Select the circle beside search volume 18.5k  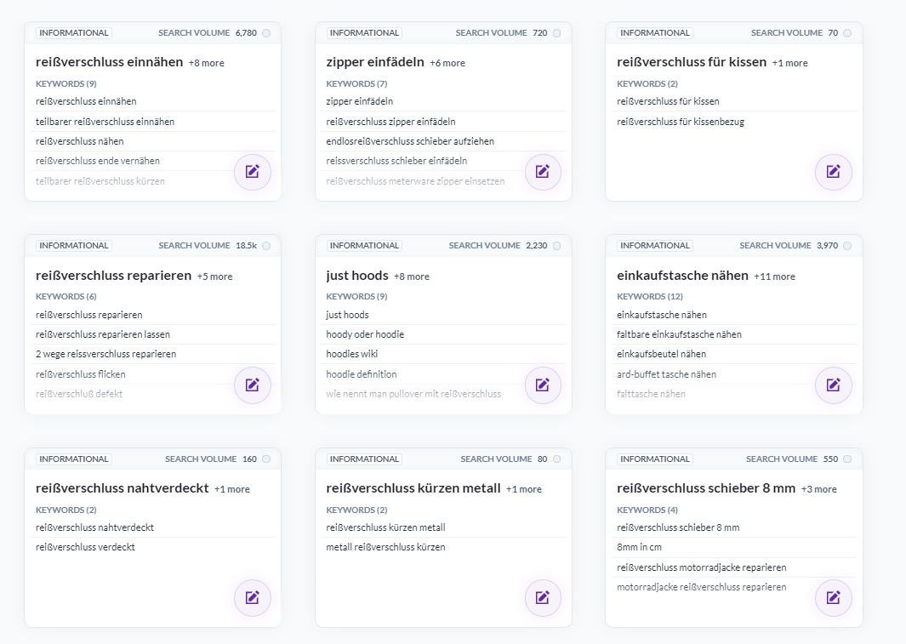pyautogui.click(x=266, y=246)
